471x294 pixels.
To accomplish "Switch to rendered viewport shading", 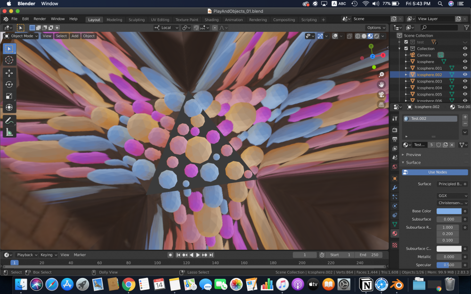I will tap(376, 36).
